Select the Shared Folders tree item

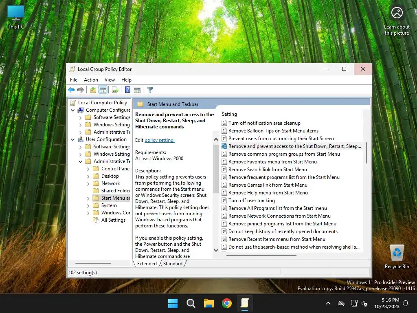tap(112, 191)
